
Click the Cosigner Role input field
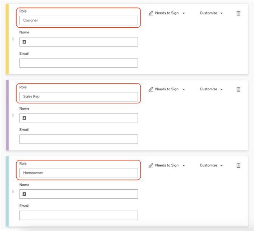(78, 20)
